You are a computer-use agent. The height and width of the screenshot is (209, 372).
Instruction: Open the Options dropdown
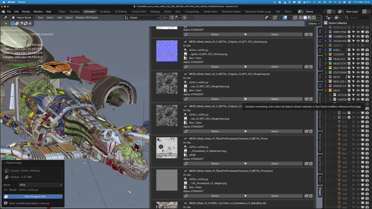click(x=314, y=23)
